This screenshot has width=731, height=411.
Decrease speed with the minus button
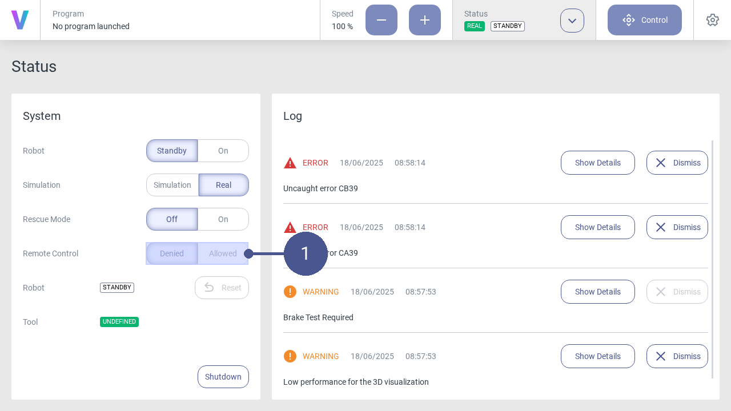[x=381, y=20]
